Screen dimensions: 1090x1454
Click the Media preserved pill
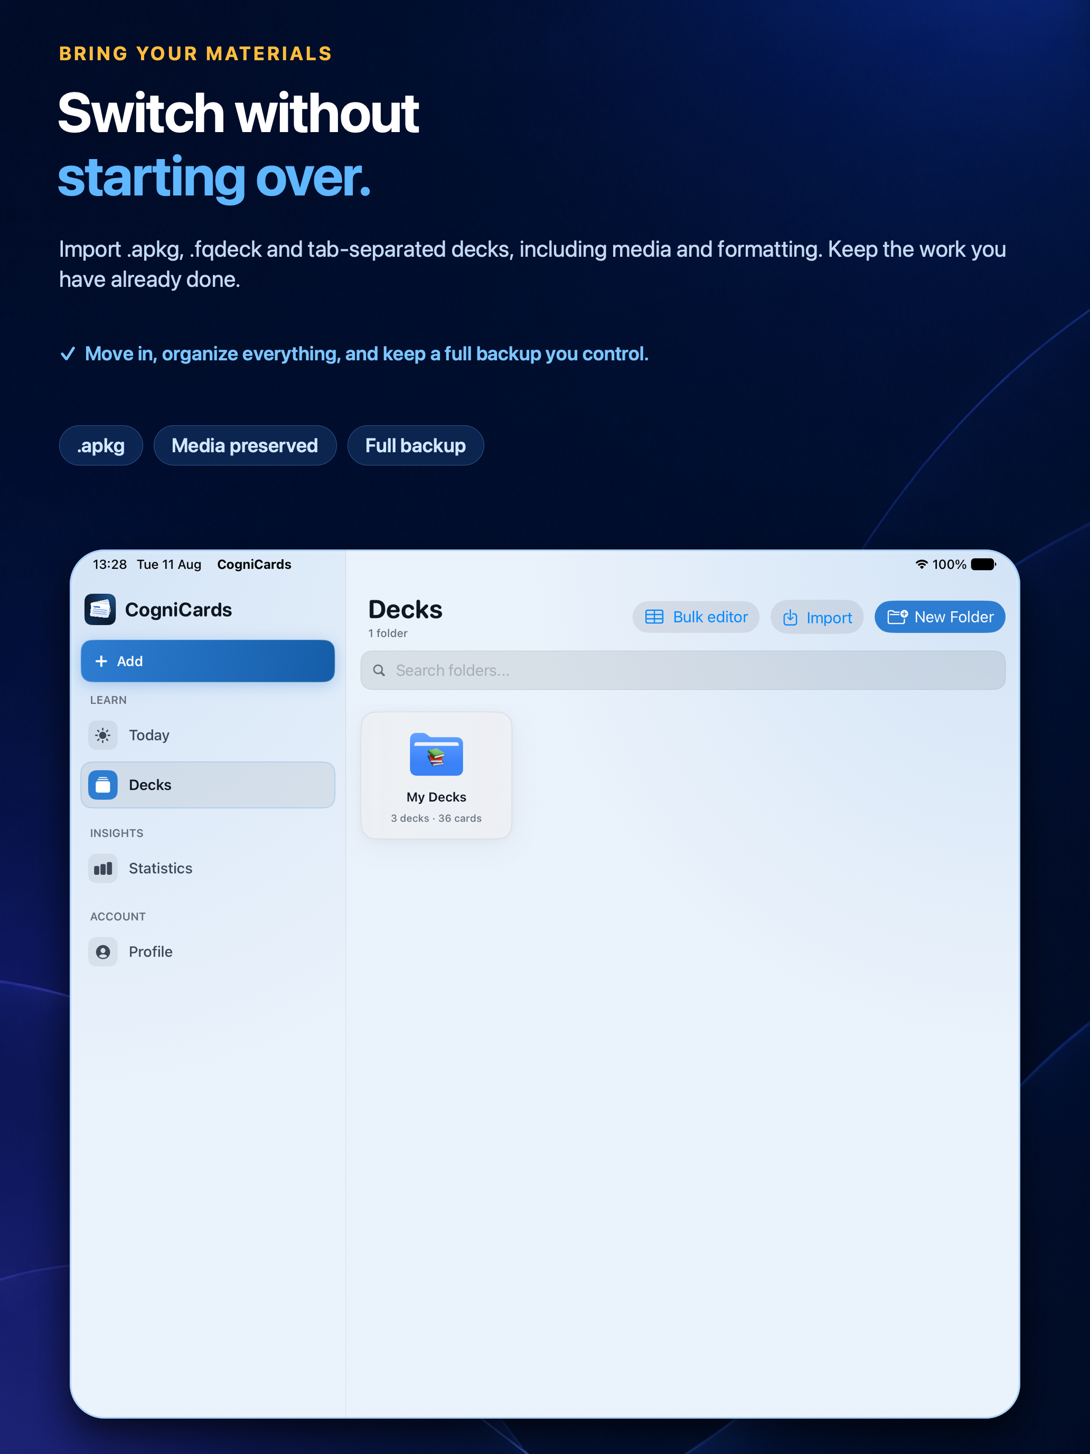coord(245,446)
